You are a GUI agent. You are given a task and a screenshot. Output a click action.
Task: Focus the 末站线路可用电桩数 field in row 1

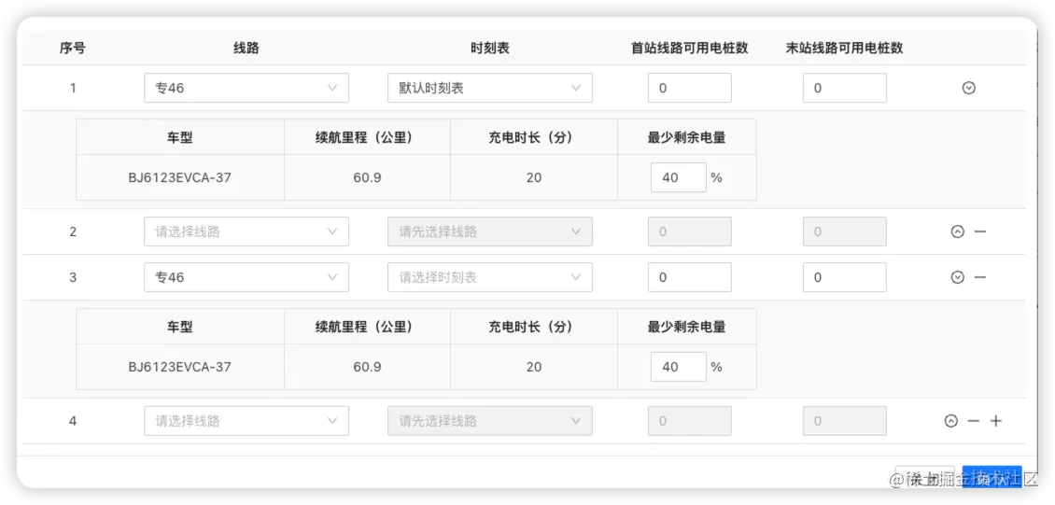click(844, 88)
